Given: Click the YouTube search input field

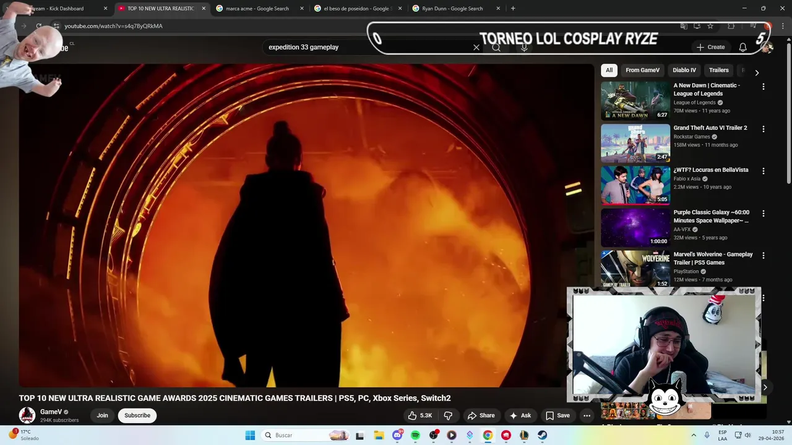Looking at the screenshot, I should pos(368,47).
